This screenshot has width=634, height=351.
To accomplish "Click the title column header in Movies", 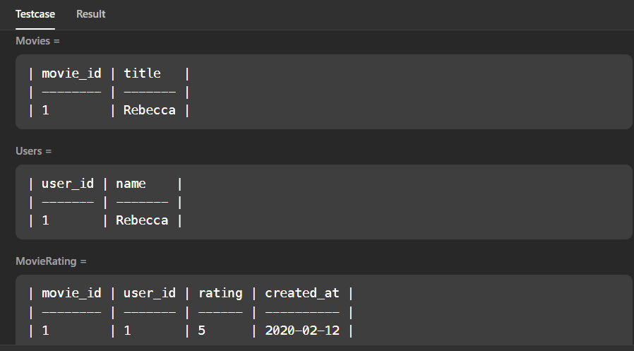I will click(x=142, y=73).
